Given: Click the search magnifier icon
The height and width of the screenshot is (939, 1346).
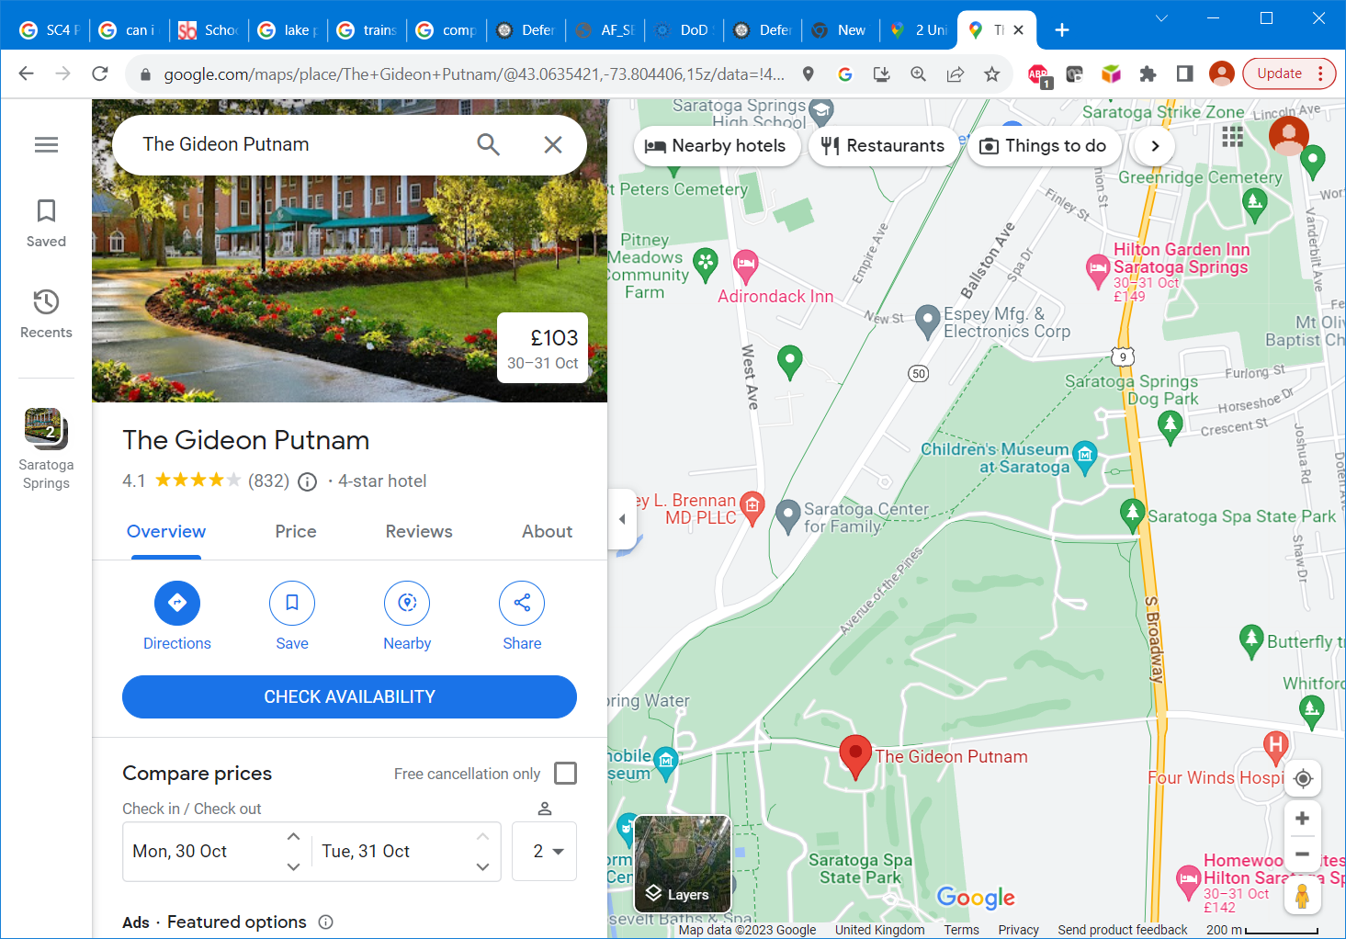Looking at the screenshot, I should [x=488, y=144].
